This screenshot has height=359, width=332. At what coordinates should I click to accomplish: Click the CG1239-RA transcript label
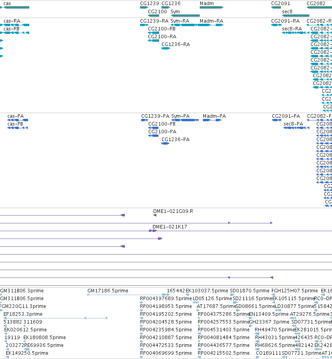pos(154,21)
